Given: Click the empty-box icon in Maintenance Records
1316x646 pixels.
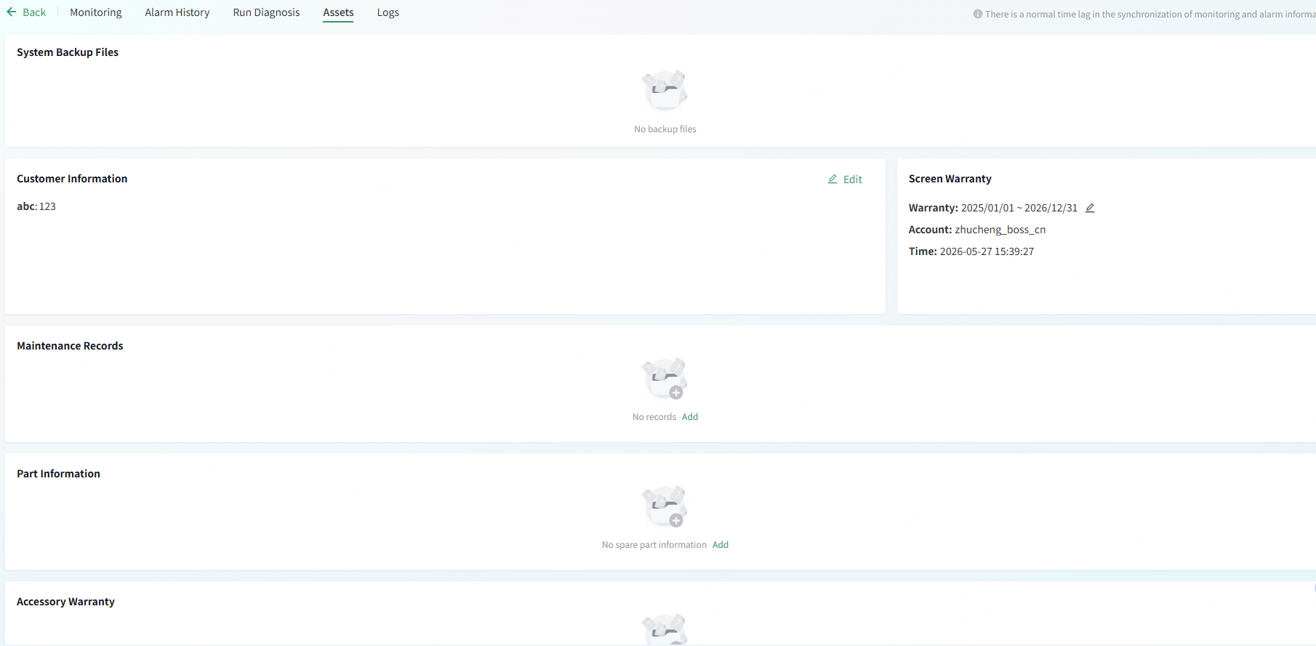Looking at the screenshot, I should tap(665, 379).
